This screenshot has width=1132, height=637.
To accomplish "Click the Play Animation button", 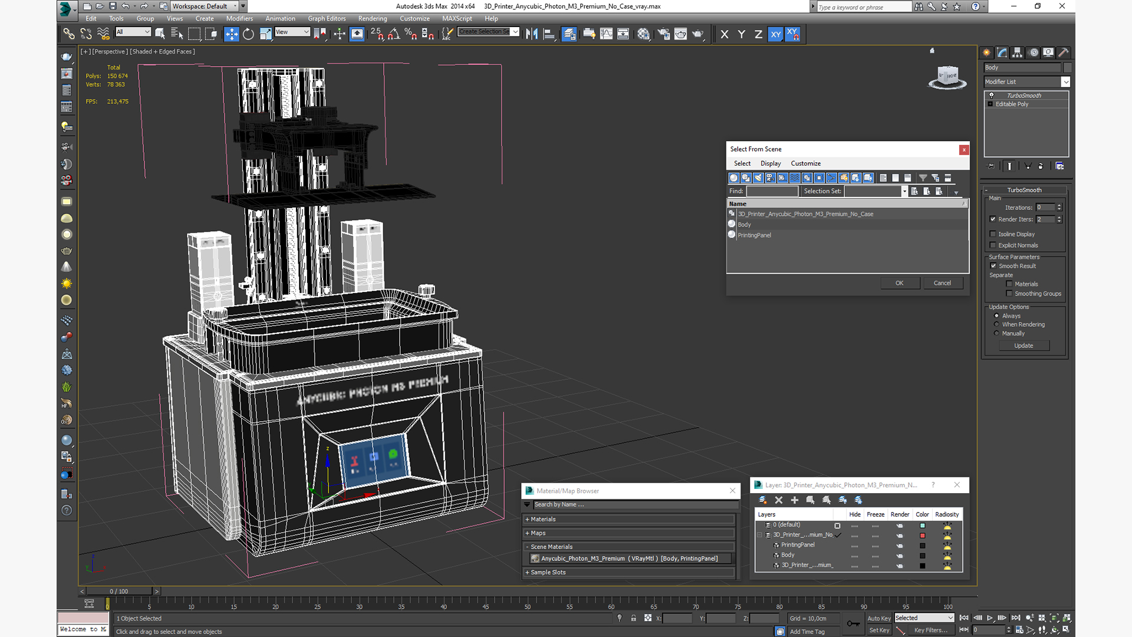I will pyautogui.click(x=990, y=618).
